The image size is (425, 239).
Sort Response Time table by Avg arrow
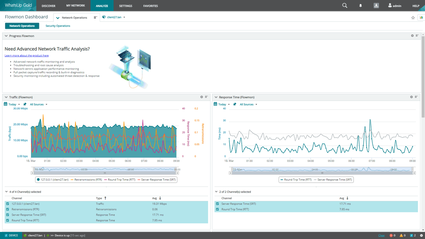pos(347,198)
